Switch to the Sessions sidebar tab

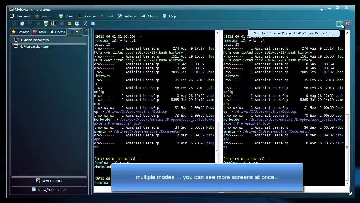(20, 32)
